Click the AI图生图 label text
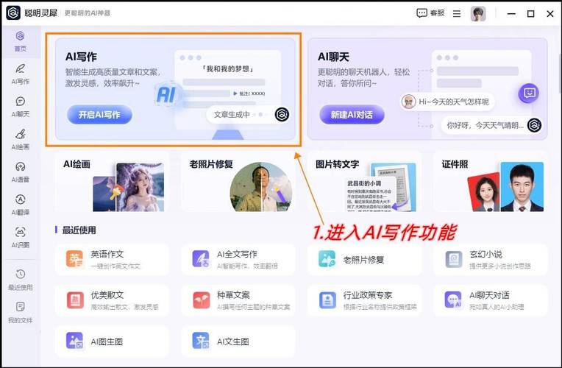This screenshot has width=562, height=368. coord(107,342)
